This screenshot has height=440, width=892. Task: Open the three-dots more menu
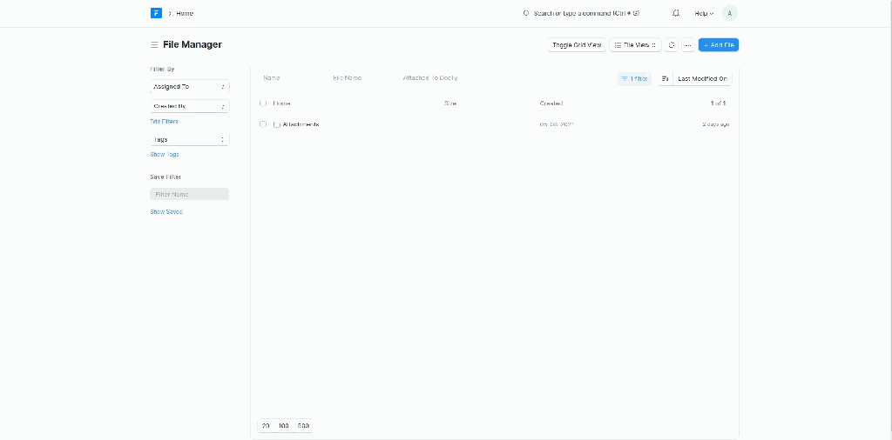point(688,45)
